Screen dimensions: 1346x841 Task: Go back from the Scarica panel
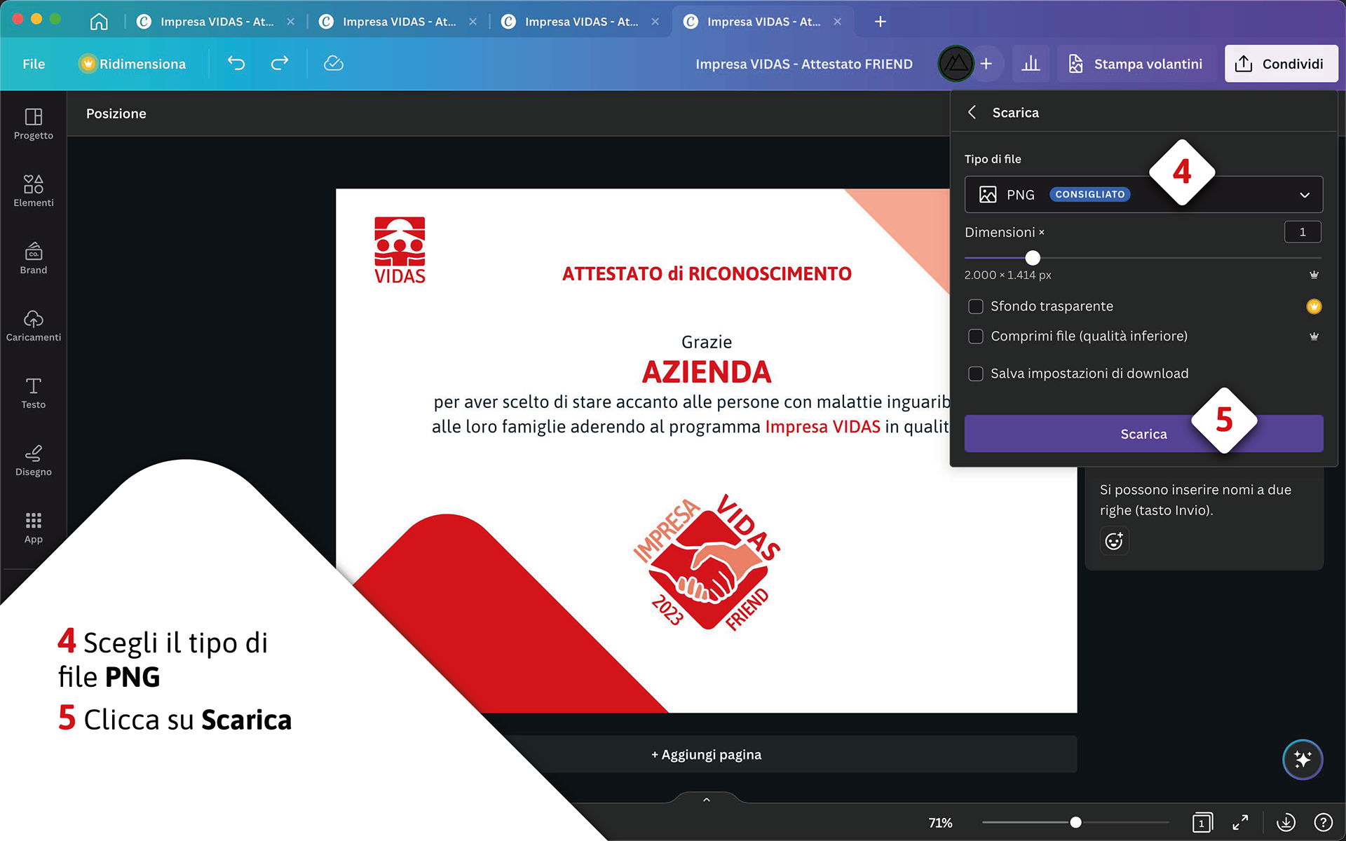(972, 112)
